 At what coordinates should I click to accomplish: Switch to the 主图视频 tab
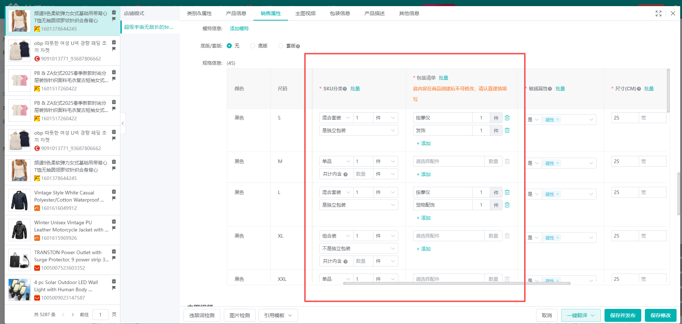305,13
